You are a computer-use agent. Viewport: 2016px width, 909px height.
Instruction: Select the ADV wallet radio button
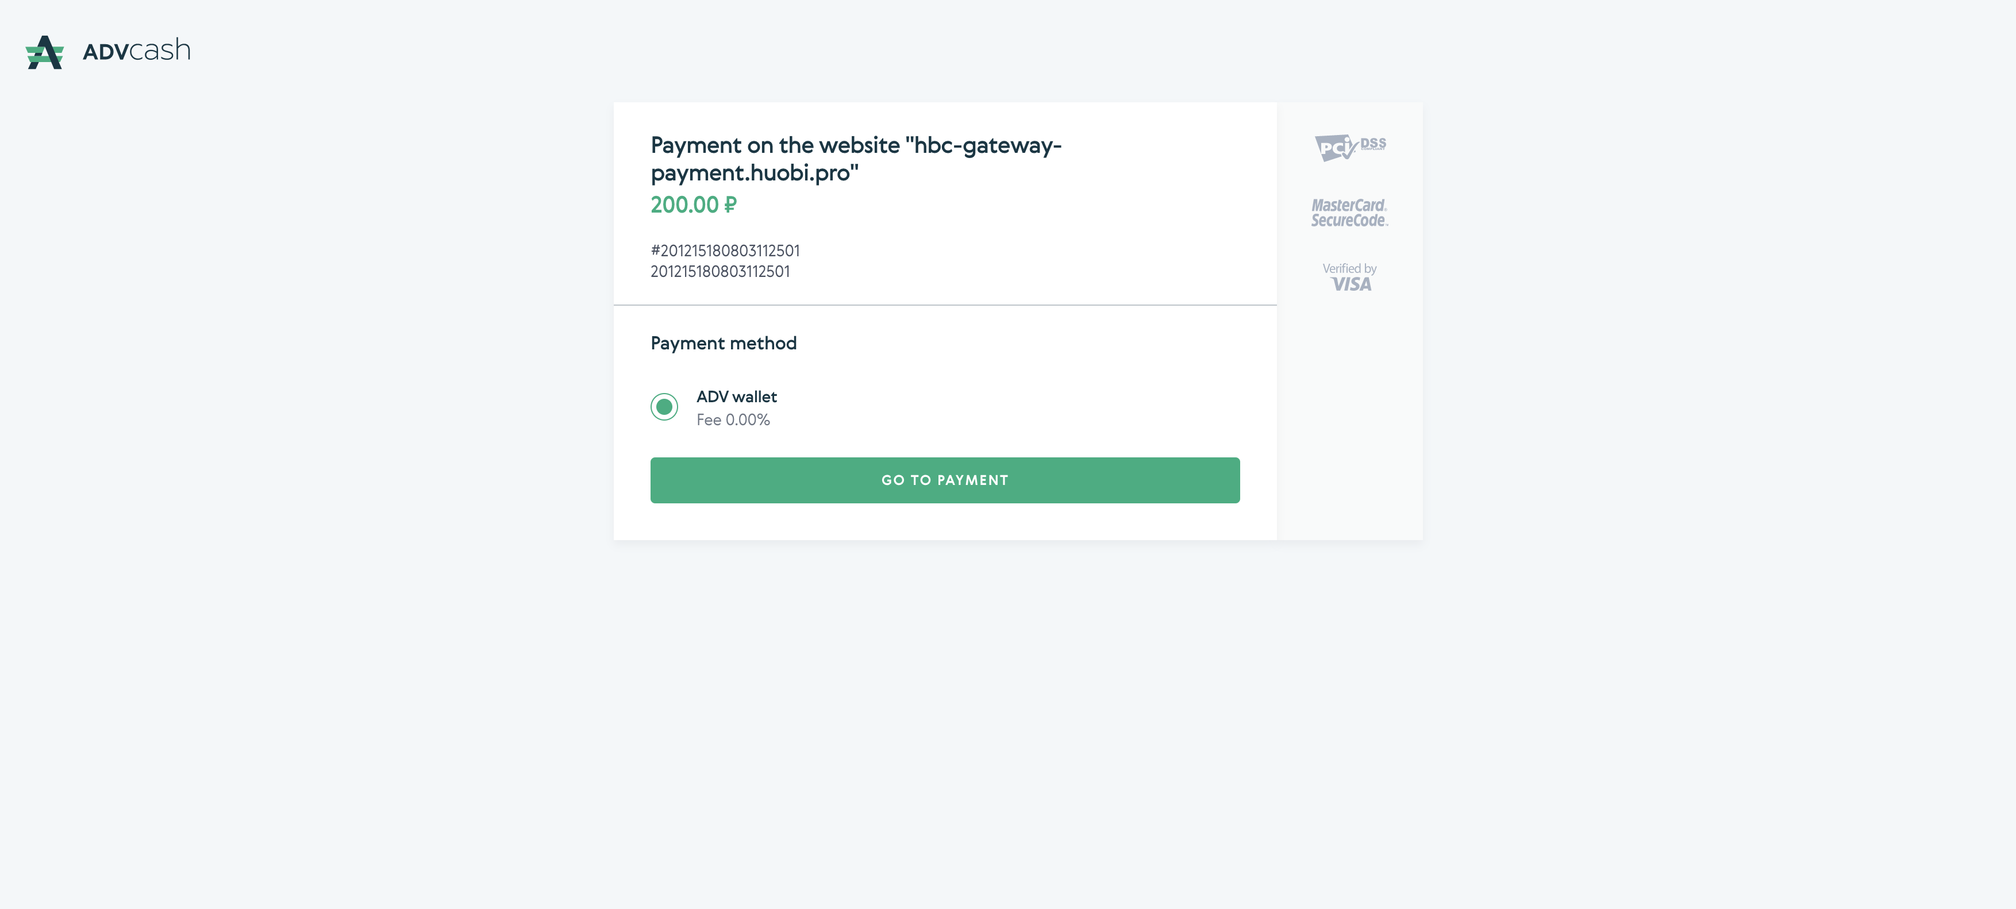point(664,407)
